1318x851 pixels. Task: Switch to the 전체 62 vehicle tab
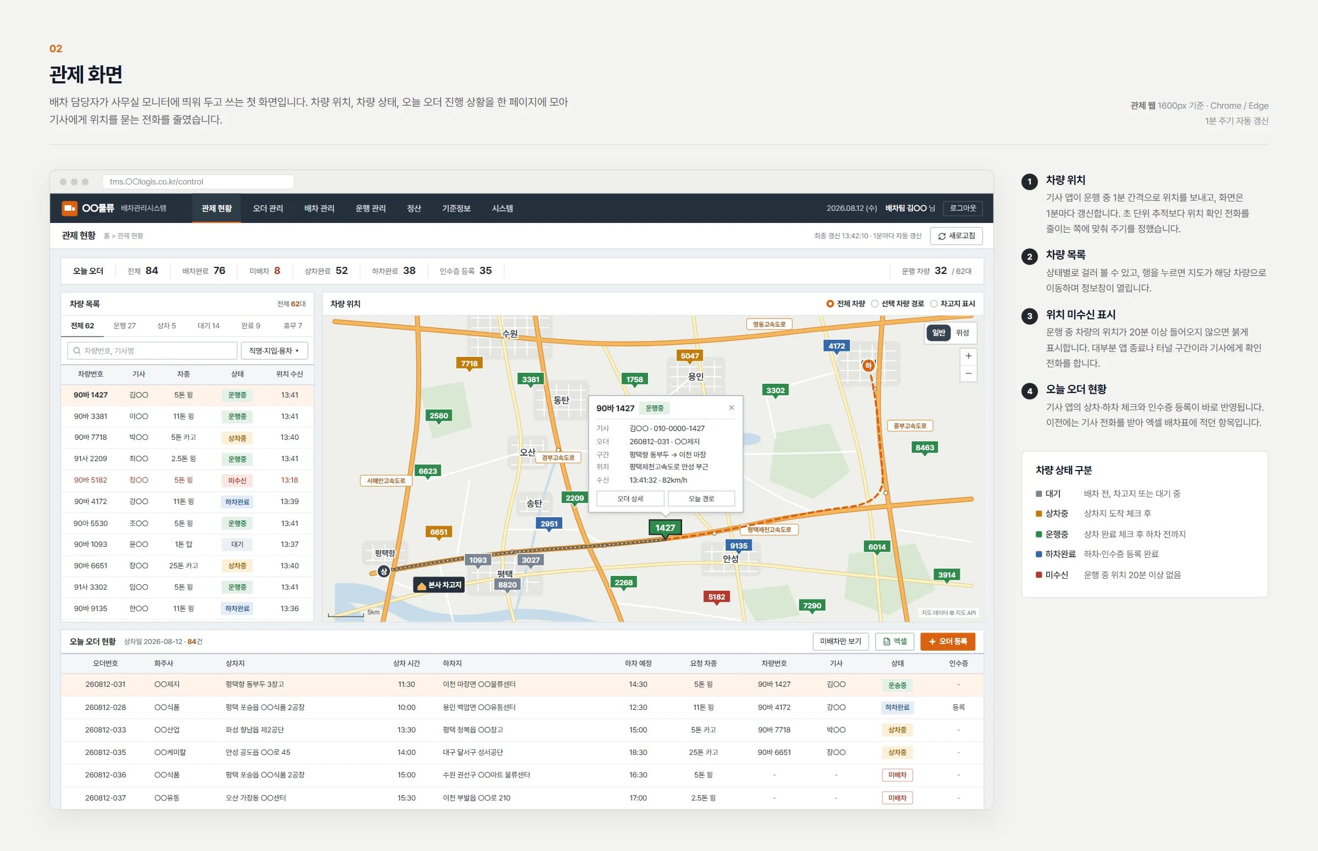(x=82, y=326)
